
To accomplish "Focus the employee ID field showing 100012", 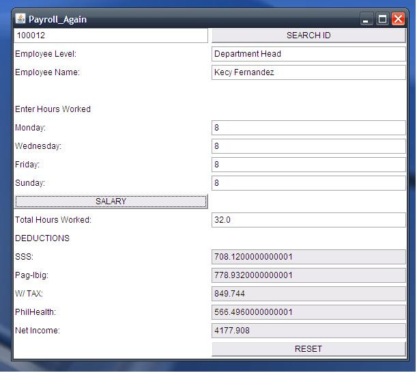I will [x=111, y=36].
